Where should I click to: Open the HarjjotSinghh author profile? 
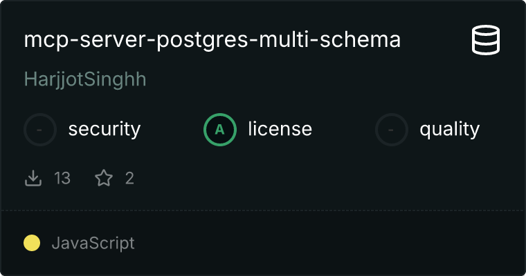[x=85, y=79]
